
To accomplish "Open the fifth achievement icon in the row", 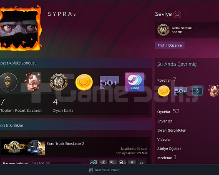I will (x=132, y=162).
